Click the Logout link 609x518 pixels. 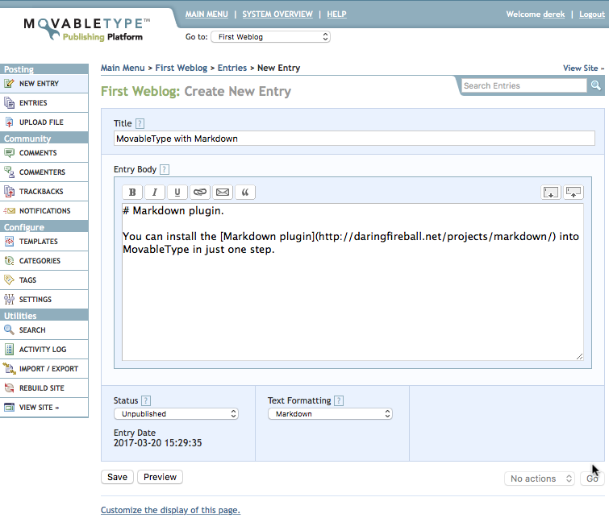click(x=592, y=15)
